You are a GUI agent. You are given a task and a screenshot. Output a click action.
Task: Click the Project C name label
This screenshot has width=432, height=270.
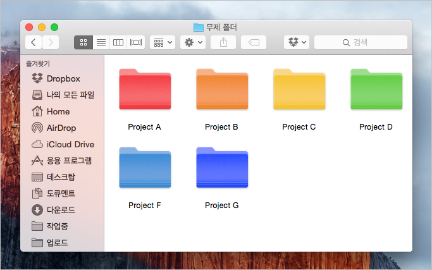coord(299,127)
